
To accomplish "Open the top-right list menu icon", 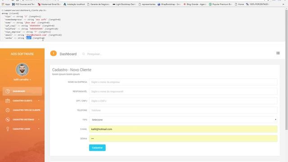I will tap(278, 53).
